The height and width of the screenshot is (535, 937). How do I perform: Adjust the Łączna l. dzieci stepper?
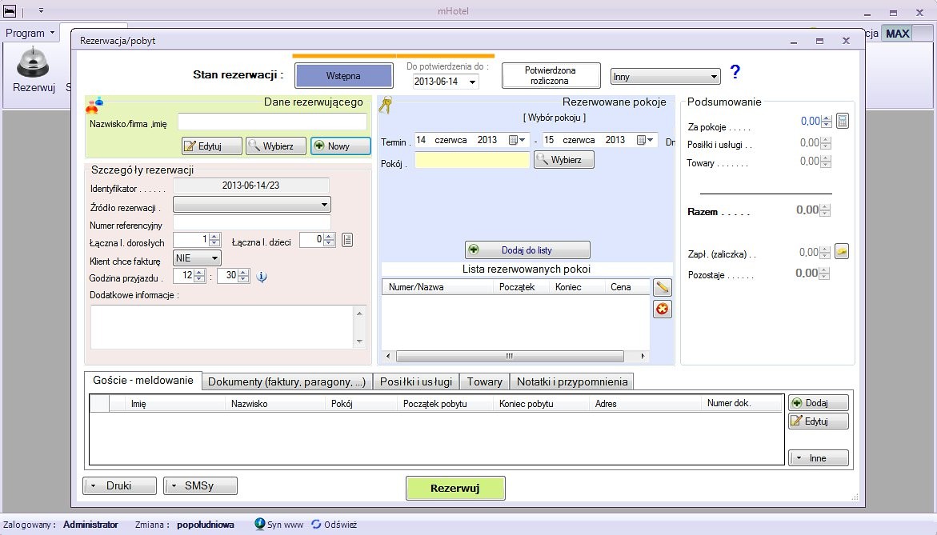tap(329, 240)
